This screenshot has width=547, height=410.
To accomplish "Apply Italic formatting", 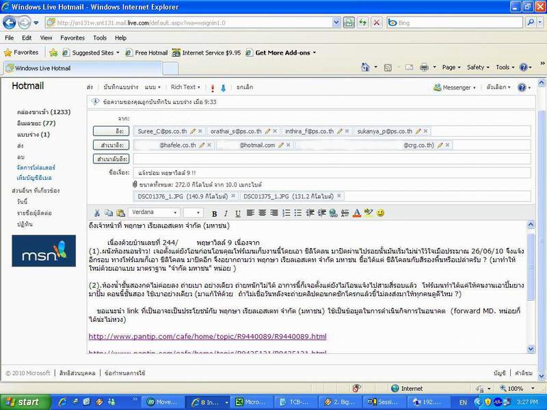I will [226, 213].
